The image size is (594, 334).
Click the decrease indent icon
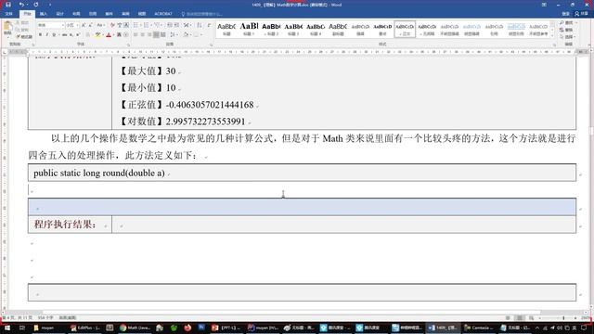pos(169,25)
